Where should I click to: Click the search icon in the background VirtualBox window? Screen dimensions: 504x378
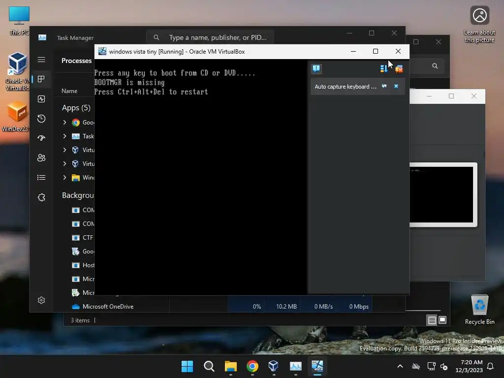pyautogui.click(x=435, y=66)
